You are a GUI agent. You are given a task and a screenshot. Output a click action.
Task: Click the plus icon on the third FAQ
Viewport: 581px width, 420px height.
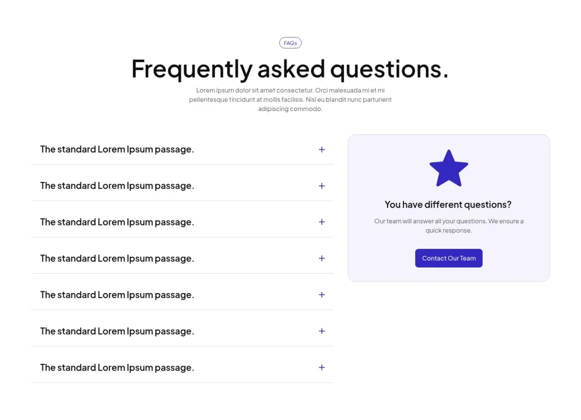pos(322,222)
